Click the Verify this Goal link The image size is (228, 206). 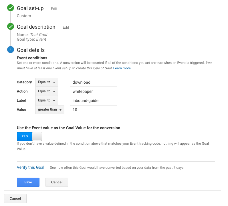coord(31,167)
